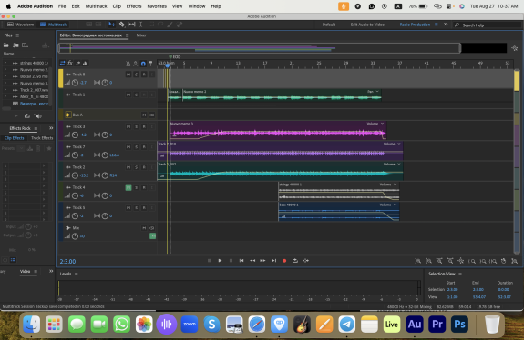Switch to Track Effects tab
The image size is (524, 340).
(x=42, y=138)
